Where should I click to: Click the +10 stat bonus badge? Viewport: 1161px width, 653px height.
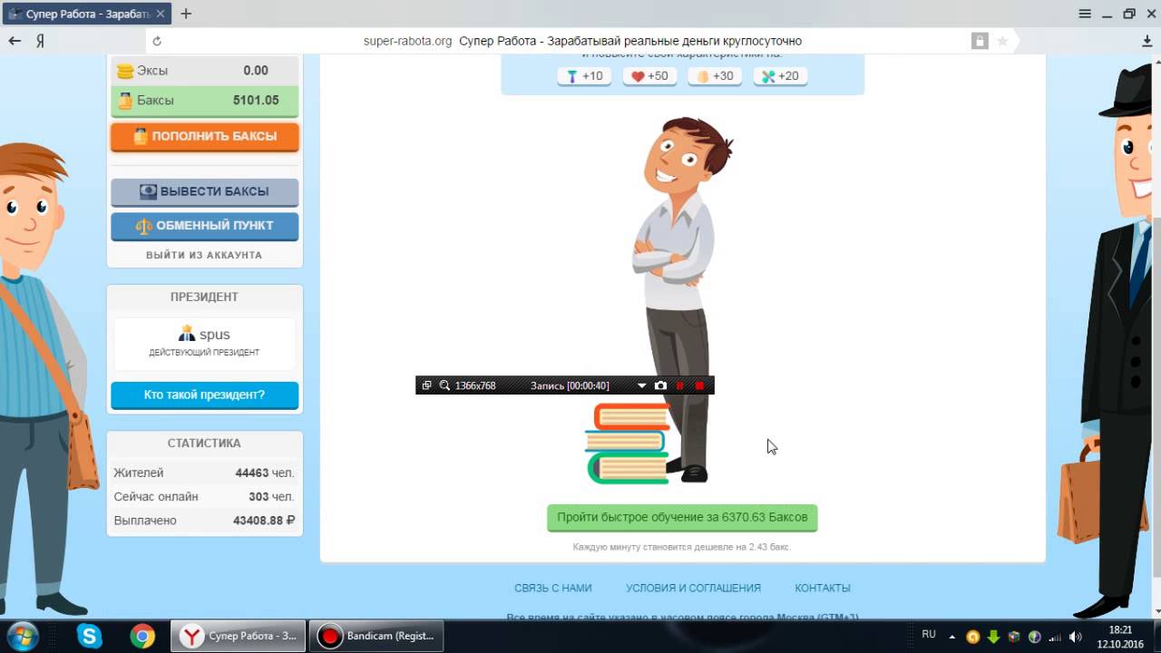click(x=585, y=76)
